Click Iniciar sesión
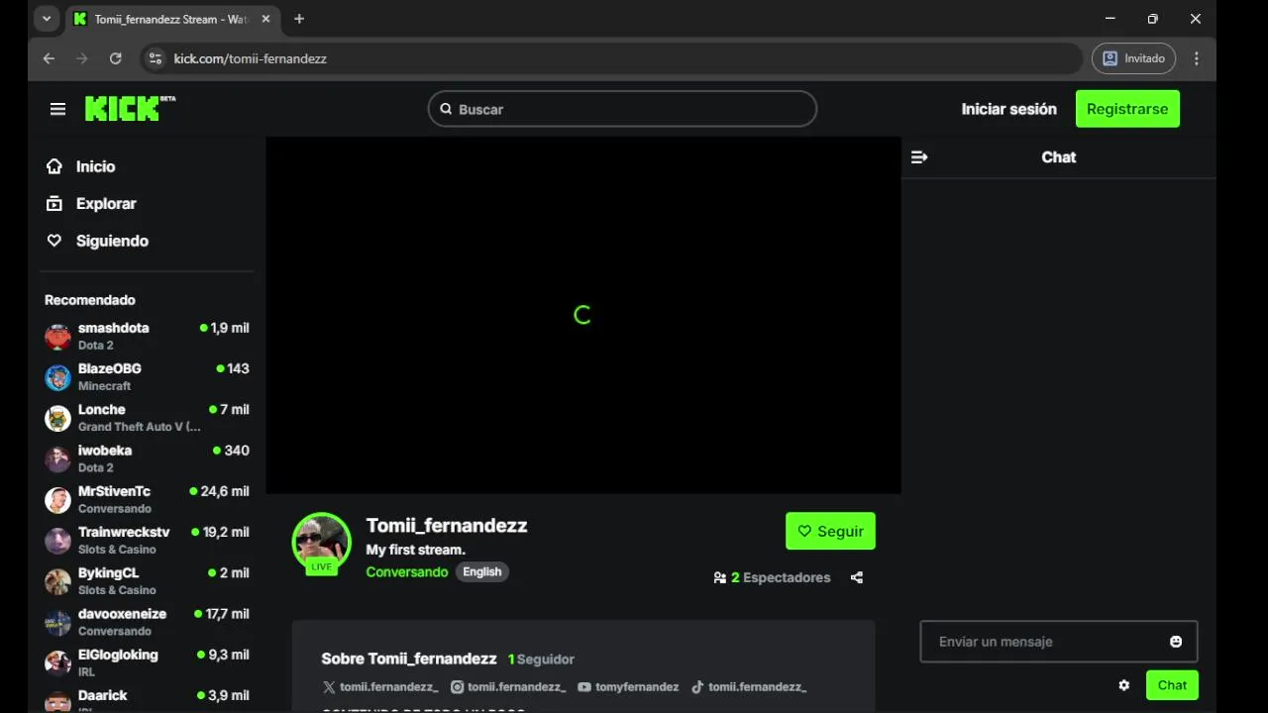Screen dimensions: 1268x713 point(1008,109)
